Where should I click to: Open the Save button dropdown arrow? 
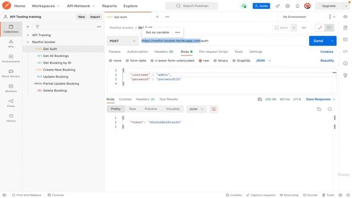click(294, 28)
